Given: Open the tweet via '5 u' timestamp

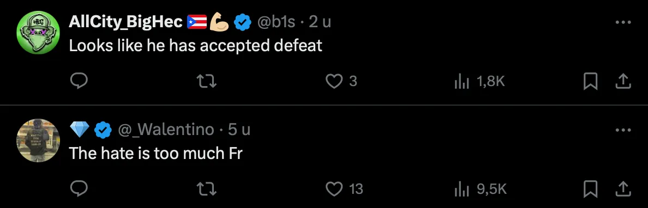Looking at the screenshot, I should click(x=239, y=130).
